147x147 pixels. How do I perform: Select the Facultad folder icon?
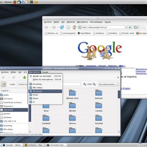point(99,118)
